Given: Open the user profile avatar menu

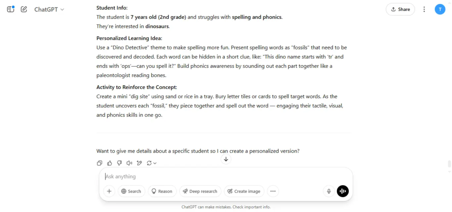Looking at the screenshot, I should [440, 9].
